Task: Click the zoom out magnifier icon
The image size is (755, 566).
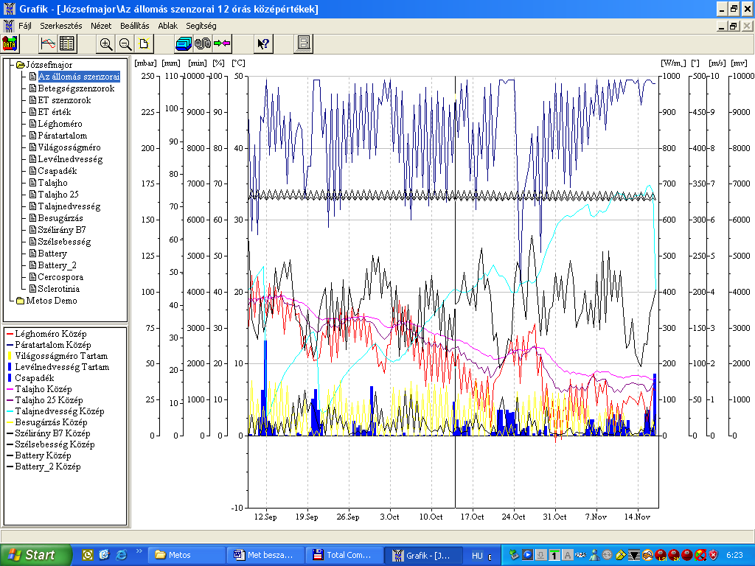Action: click(x=125, y=44)
